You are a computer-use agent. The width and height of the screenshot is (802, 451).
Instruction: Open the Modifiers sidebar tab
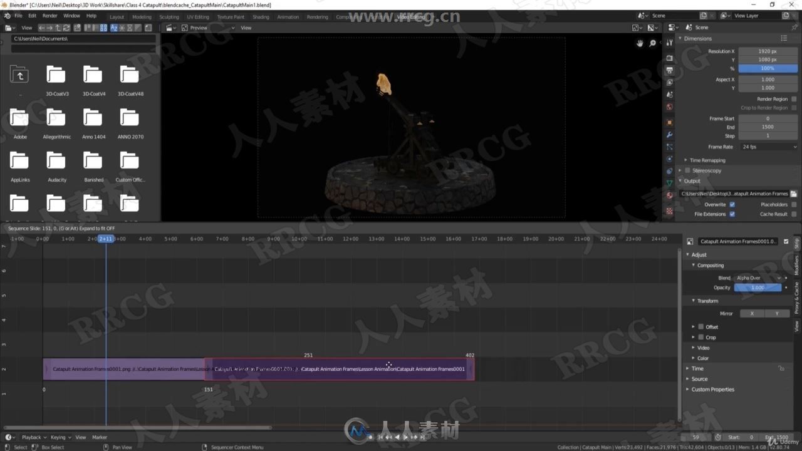pos(797,266)
